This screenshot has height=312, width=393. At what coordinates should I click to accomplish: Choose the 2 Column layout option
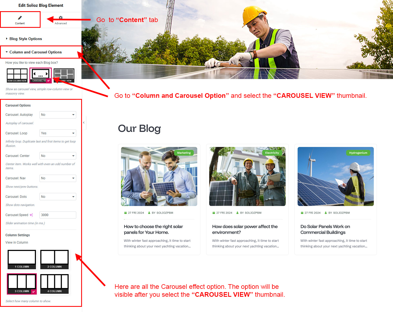(x=54, y=259)
